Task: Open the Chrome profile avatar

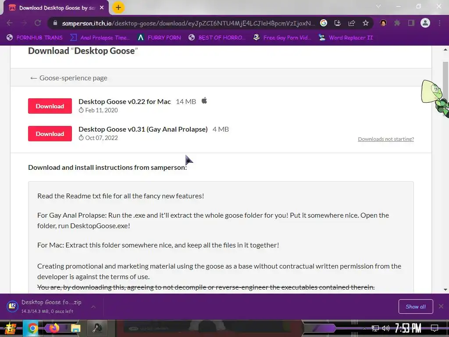Action: tap(425, 23)
